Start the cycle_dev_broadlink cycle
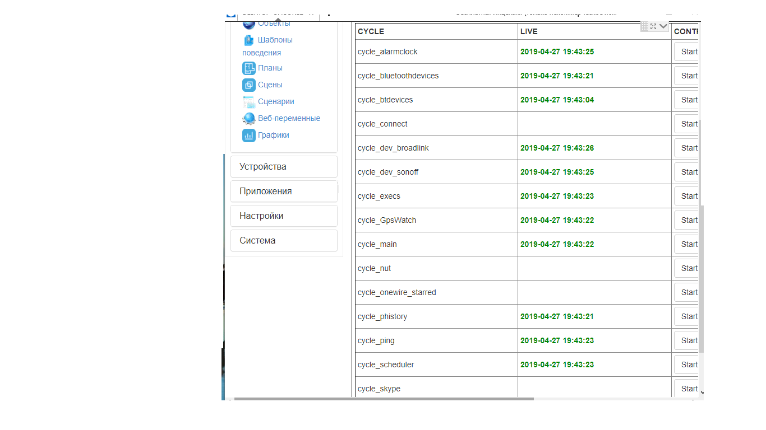 [686, 148]
